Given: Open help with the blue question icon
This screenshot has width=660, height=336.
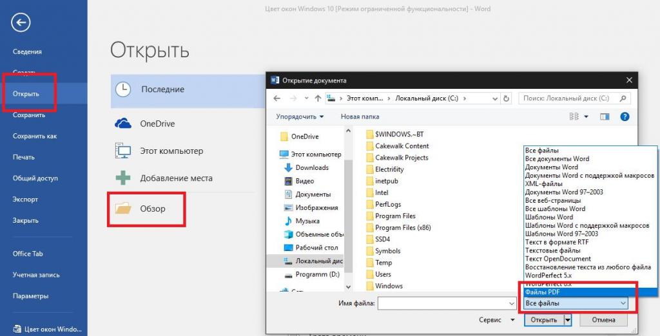Looking at the screenshot, I should (625, 117).
